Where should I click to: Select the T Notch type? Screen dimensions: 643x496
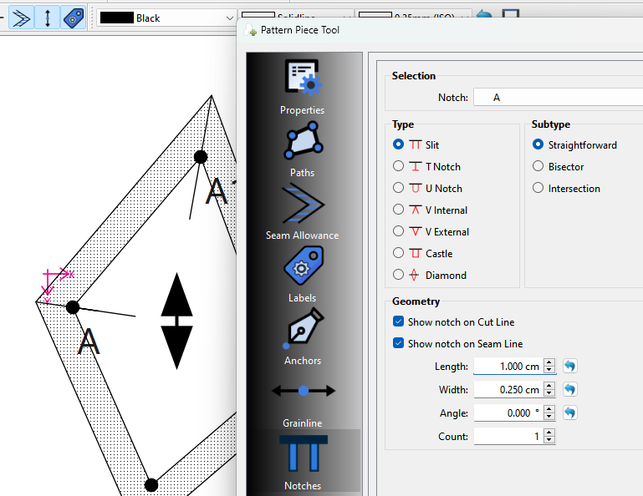(x=399, y=167)
